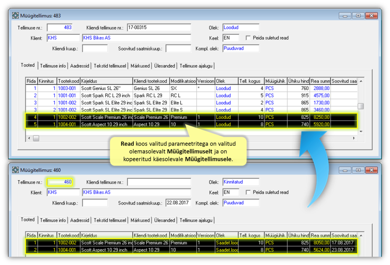The height and width of the screenshot is (265, 390).
Task: Open Märkused tab in order 460 window
Action: [140, 220]
